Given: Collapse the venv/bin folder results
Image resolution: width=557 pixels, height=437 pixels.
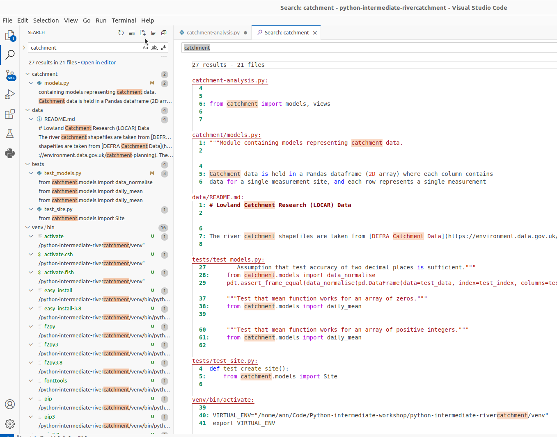Looking at the screenshot, I should (x=28, y=227).
